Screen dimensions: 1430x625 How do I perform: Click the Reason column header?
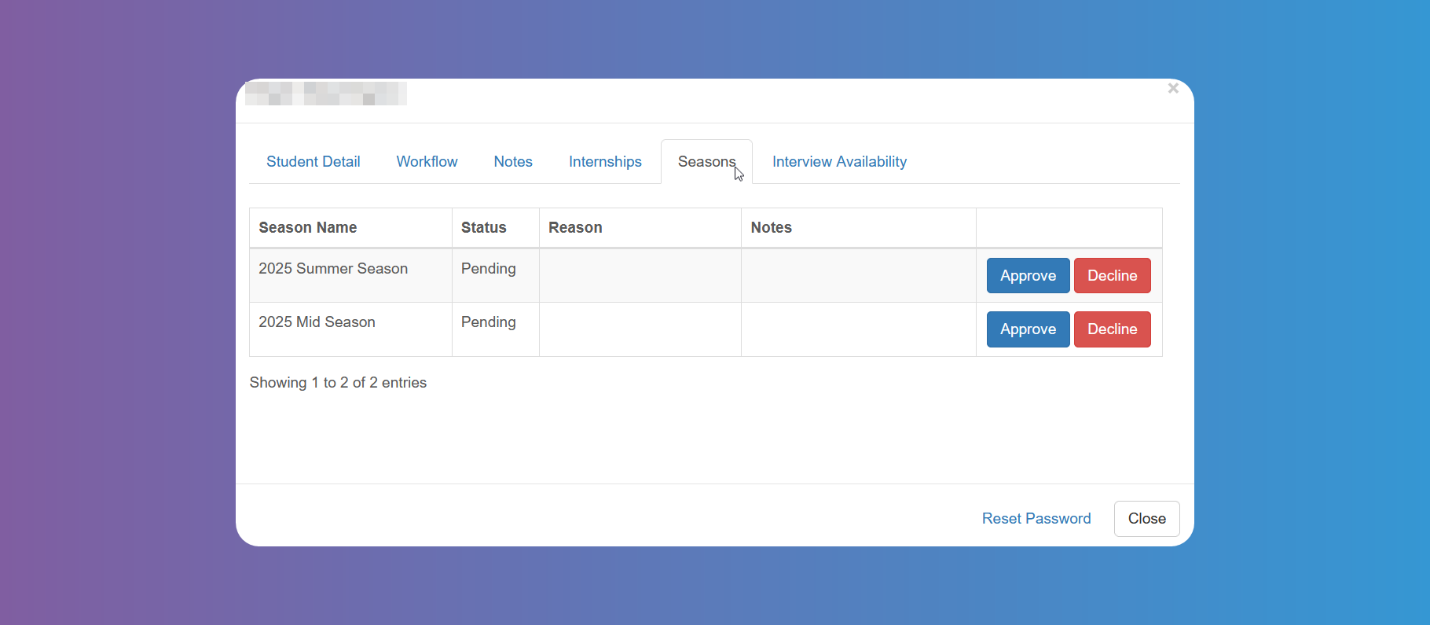coord(575,228)
